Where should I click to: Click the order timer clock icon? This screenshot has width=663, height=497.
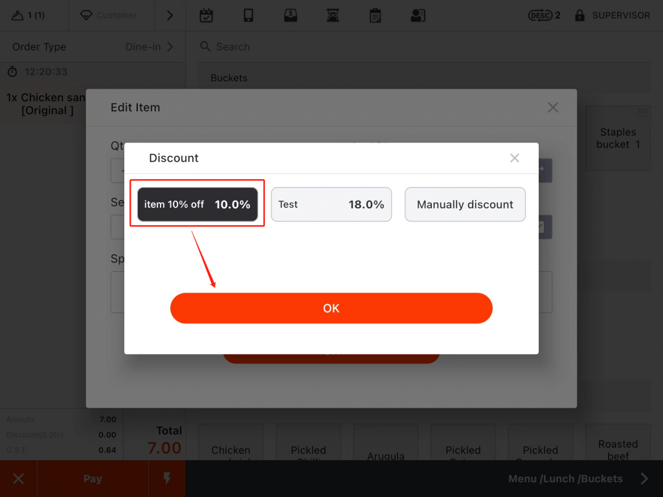coord(12,71)
